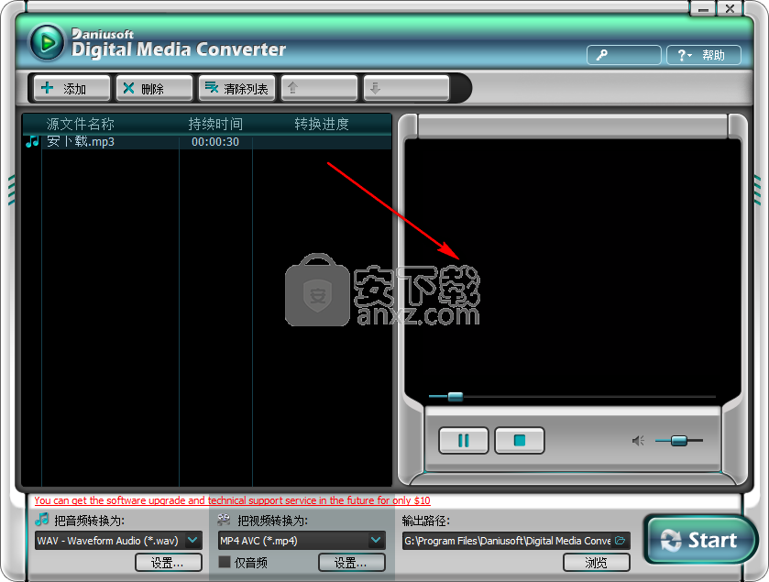Click the add file button
Image resolution: width=769 pixels, height=582 pixels.
pyautogui.click(x=71, y=88)
